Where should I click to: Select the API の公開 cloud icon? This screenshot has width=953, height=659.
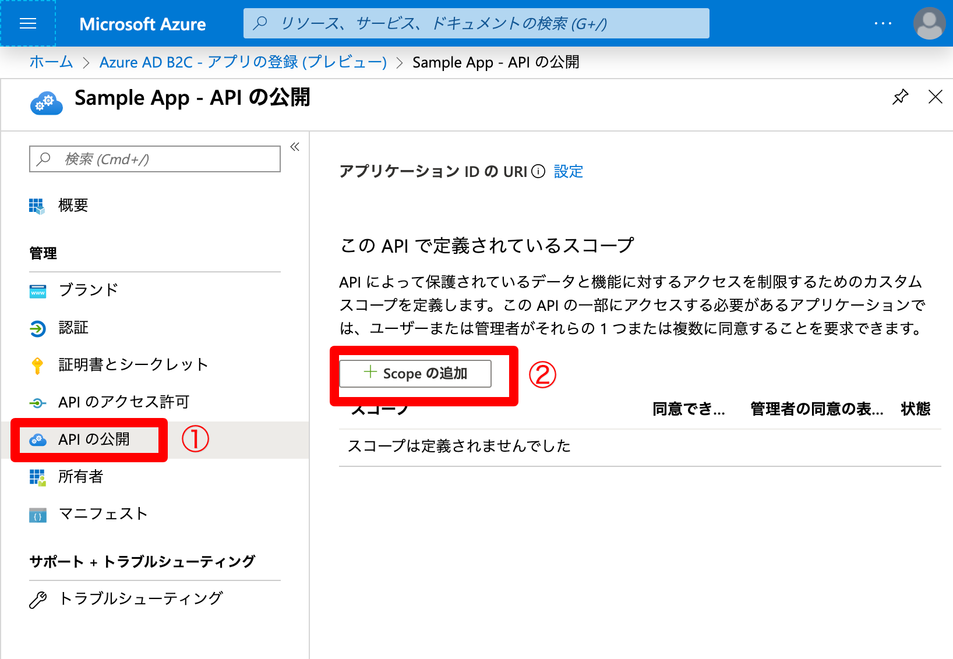[x=38, y=440]
